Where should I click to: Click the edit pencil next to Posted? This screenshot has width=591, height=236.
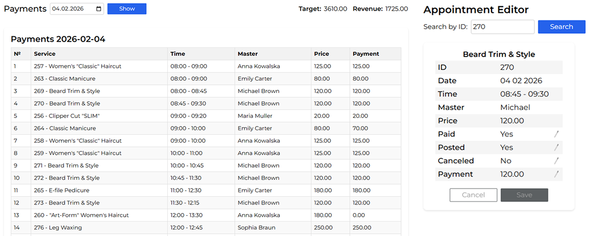coord(556,147)
